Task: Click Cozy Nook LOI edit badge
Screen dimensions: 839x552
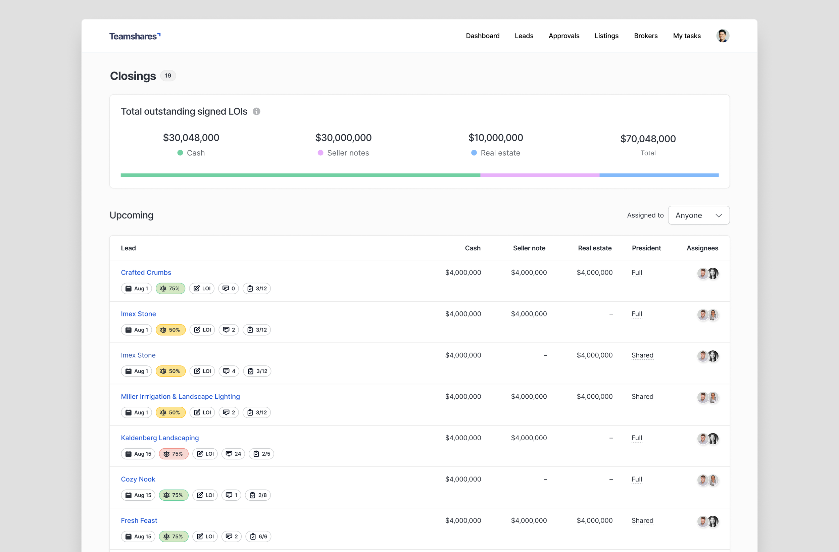Action: tap(205, 495)
